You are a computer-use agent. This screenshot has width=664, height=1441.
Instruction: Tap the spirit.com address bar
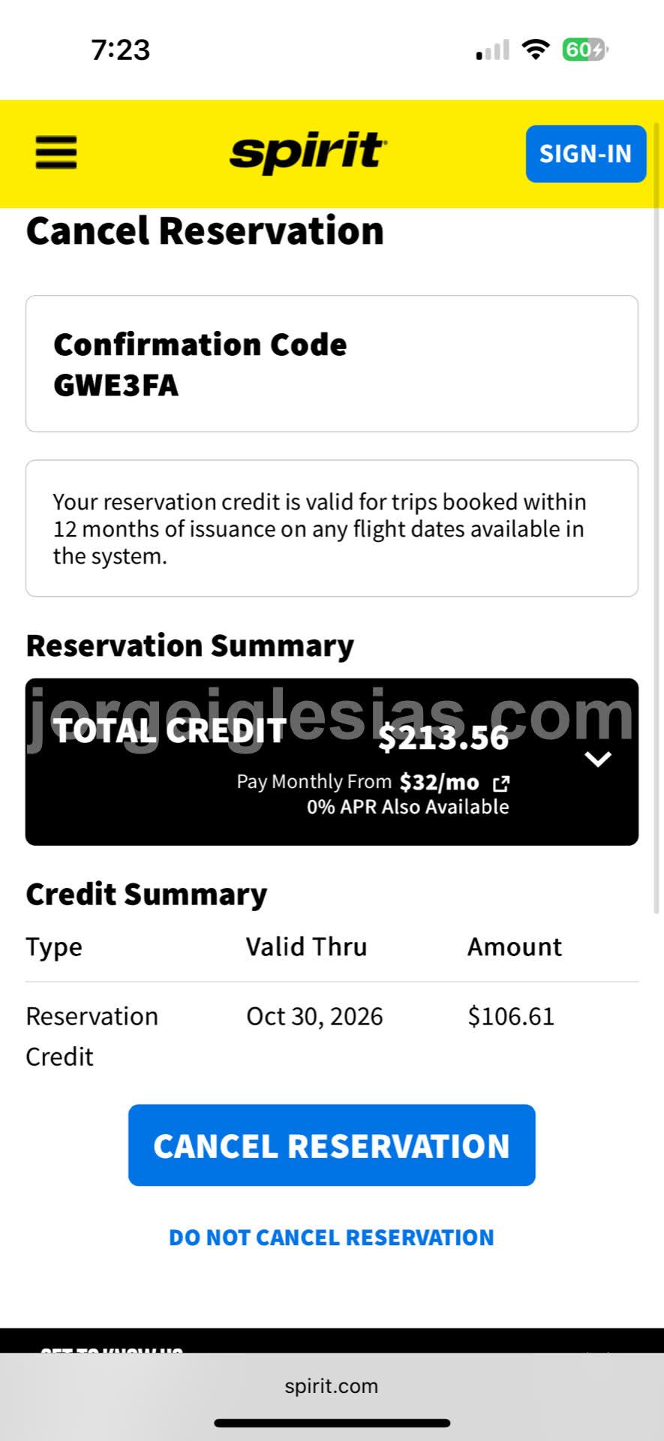pyautogui.click(x=332, y=1386)
